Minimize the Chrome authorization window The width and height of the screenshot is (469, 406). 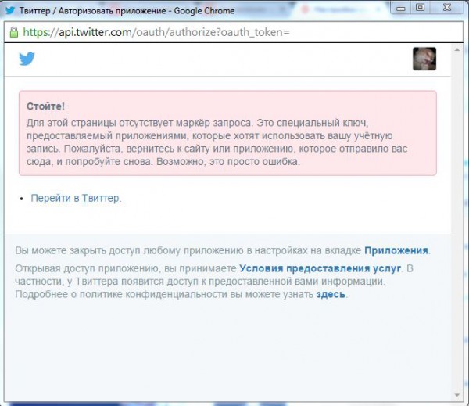[x=401, y=8]
